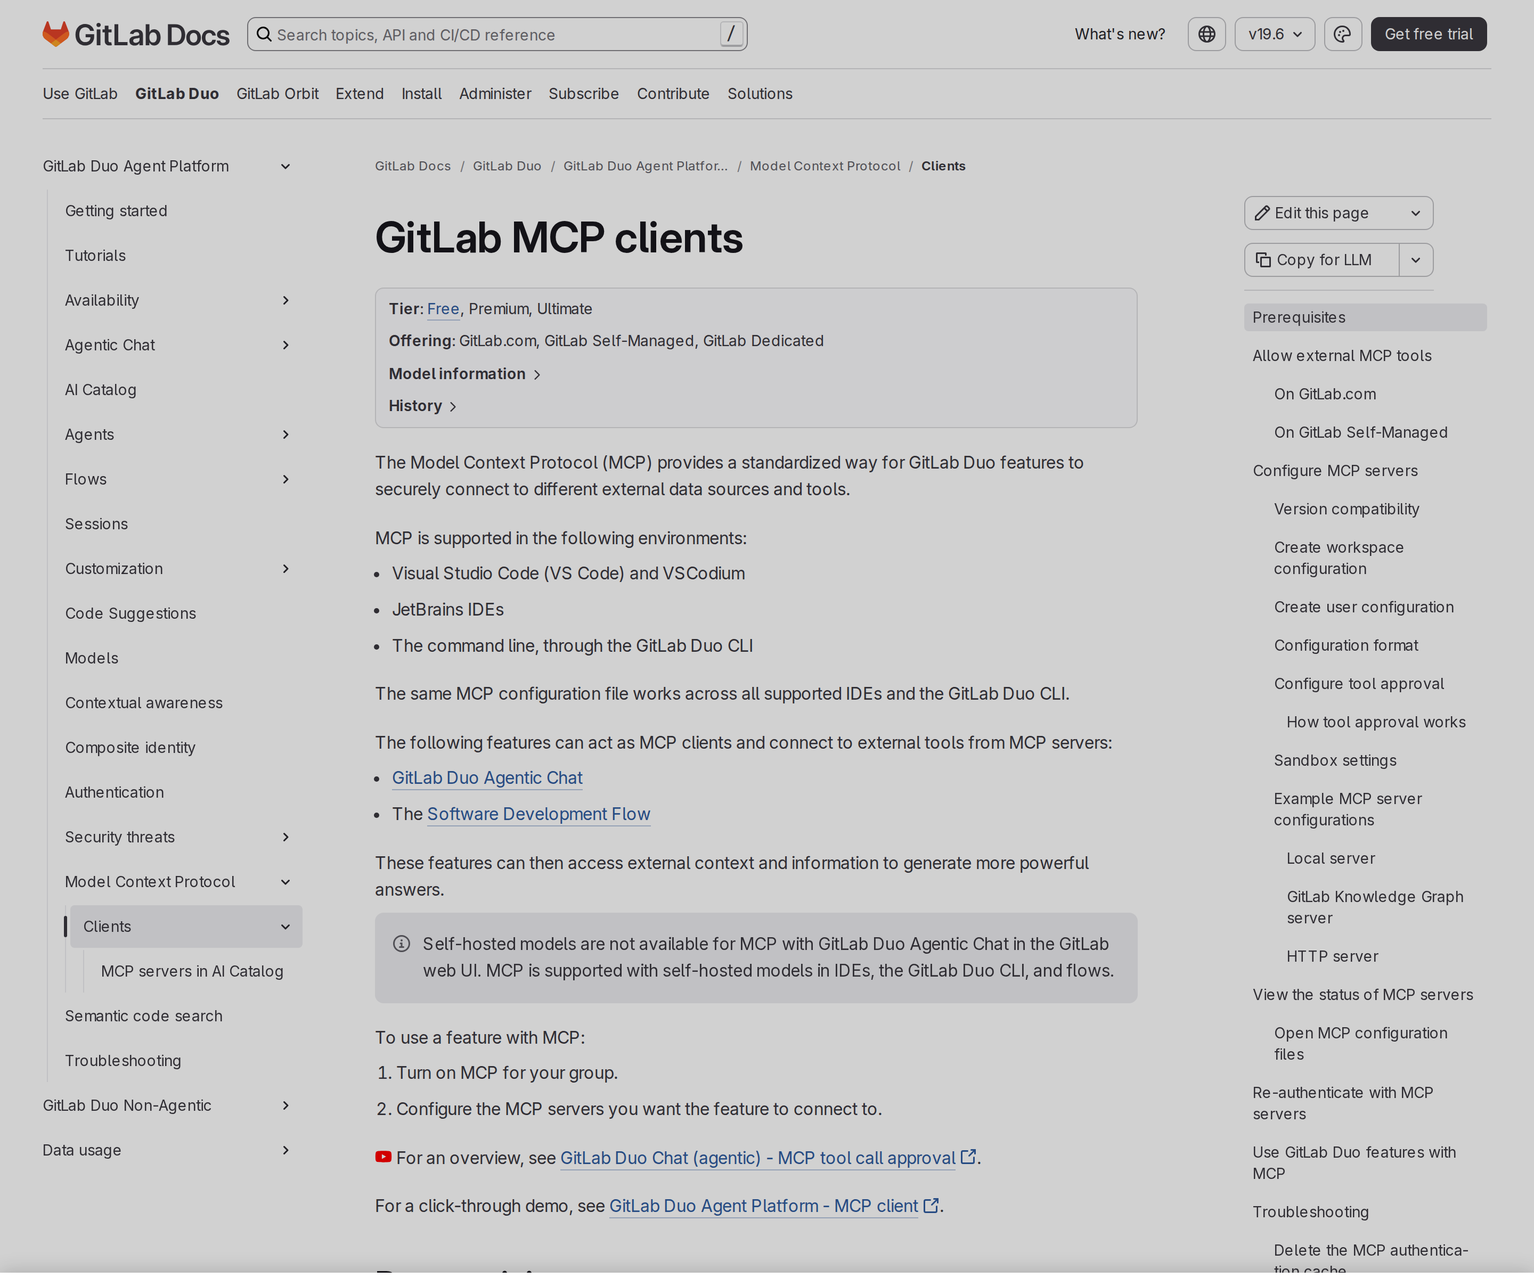Image resolution: width=1534 pixels, height=1278 pixels.
Task: Expand the Agents sidebar chevron
Action: click(x=285, y=435)
